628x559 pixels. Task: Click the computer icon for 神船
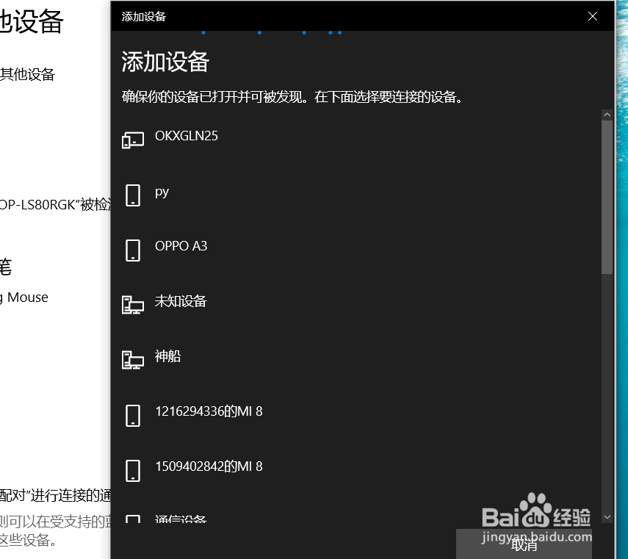point(133,360)
